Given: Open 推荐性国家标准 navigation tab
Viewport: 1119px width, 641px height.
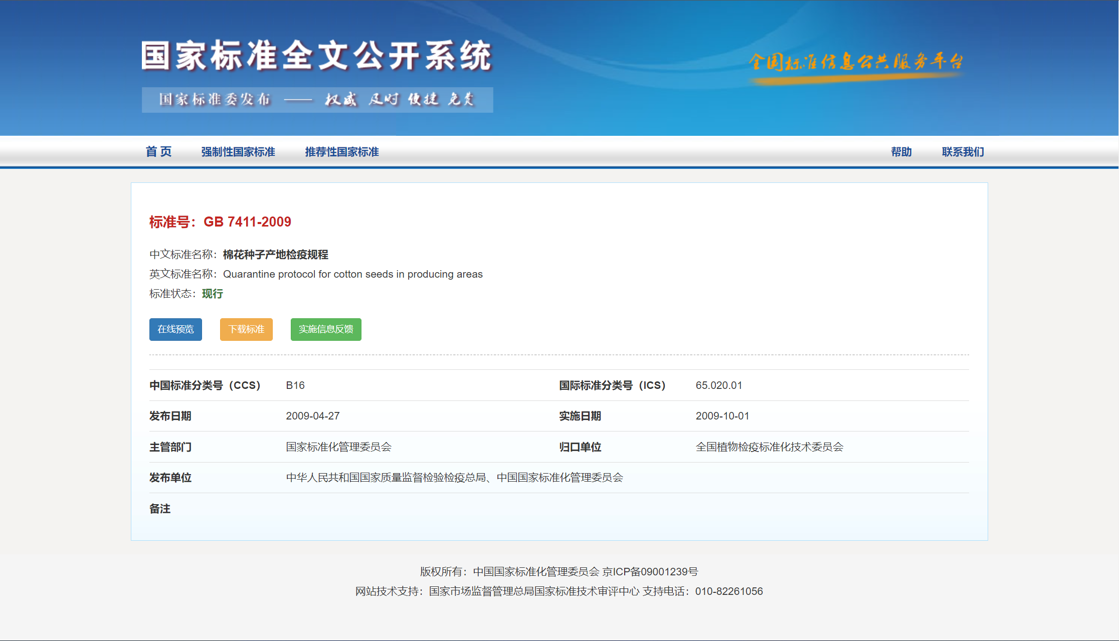Looking at the screenshot, I should click(x=342, y=152).
